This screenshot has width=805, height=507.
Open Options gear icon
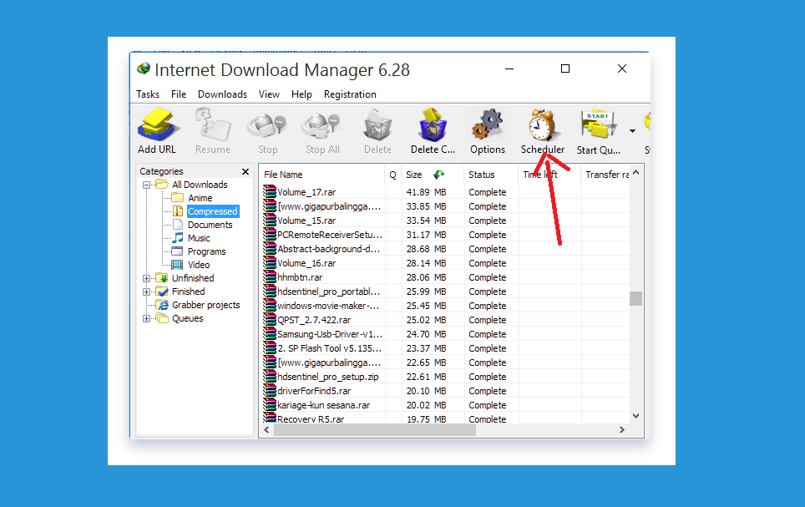pos(487,124)
